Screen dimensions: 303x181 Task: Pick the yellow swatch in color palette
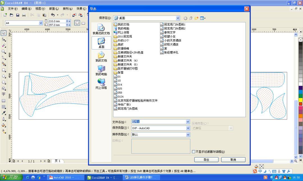pos(300,100)
